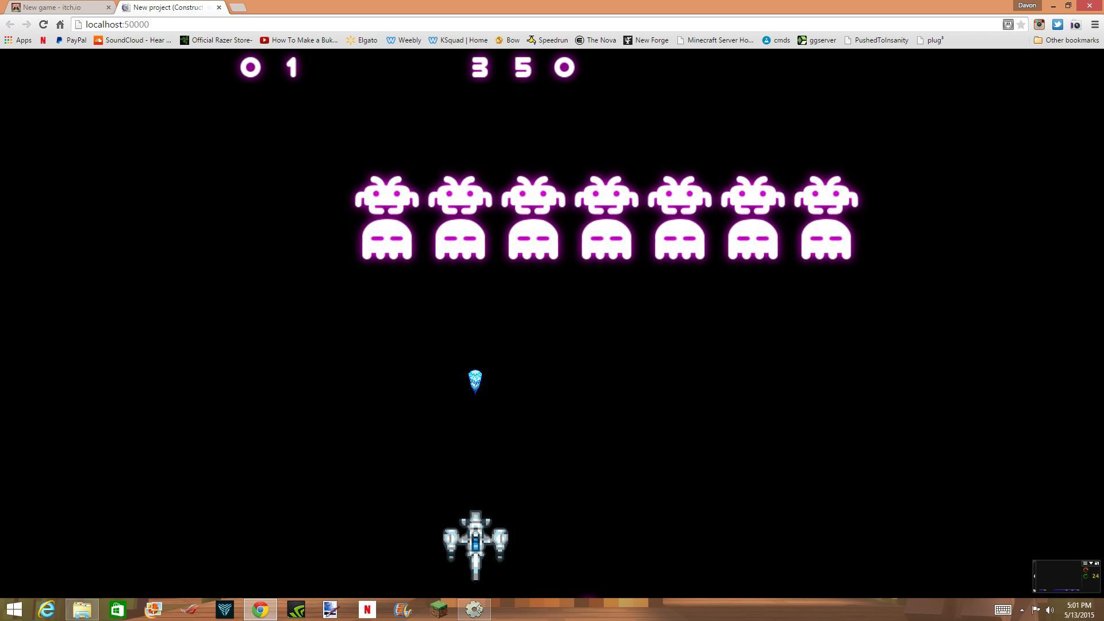The image size is (1104, 621).
Task: Open the Minecraft Server Ho... bookmark
Action: pos(715,40)
